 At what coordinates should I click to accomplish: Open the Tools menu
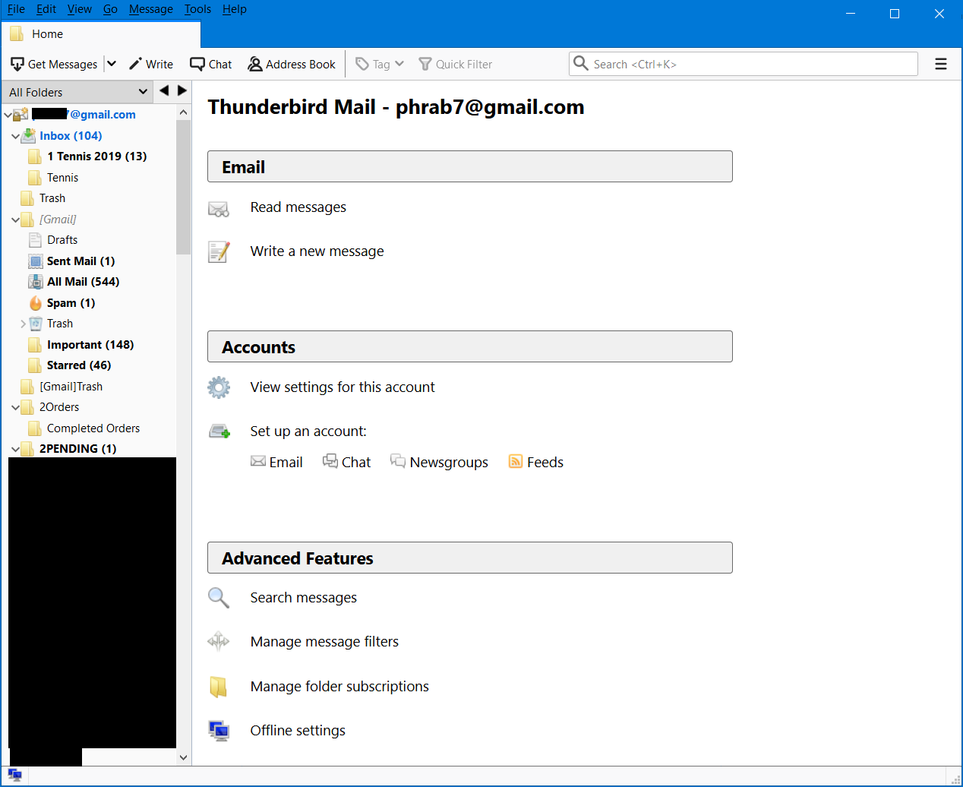pos(197,9)
